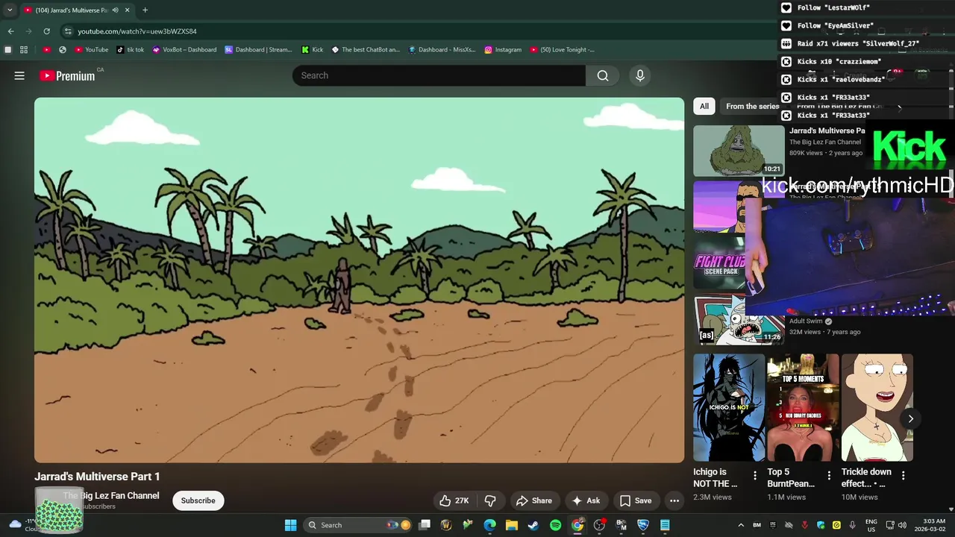Switch ENG US input language
Image resolution: width=955 pixels, height=537 pixels.
[871, 525]
